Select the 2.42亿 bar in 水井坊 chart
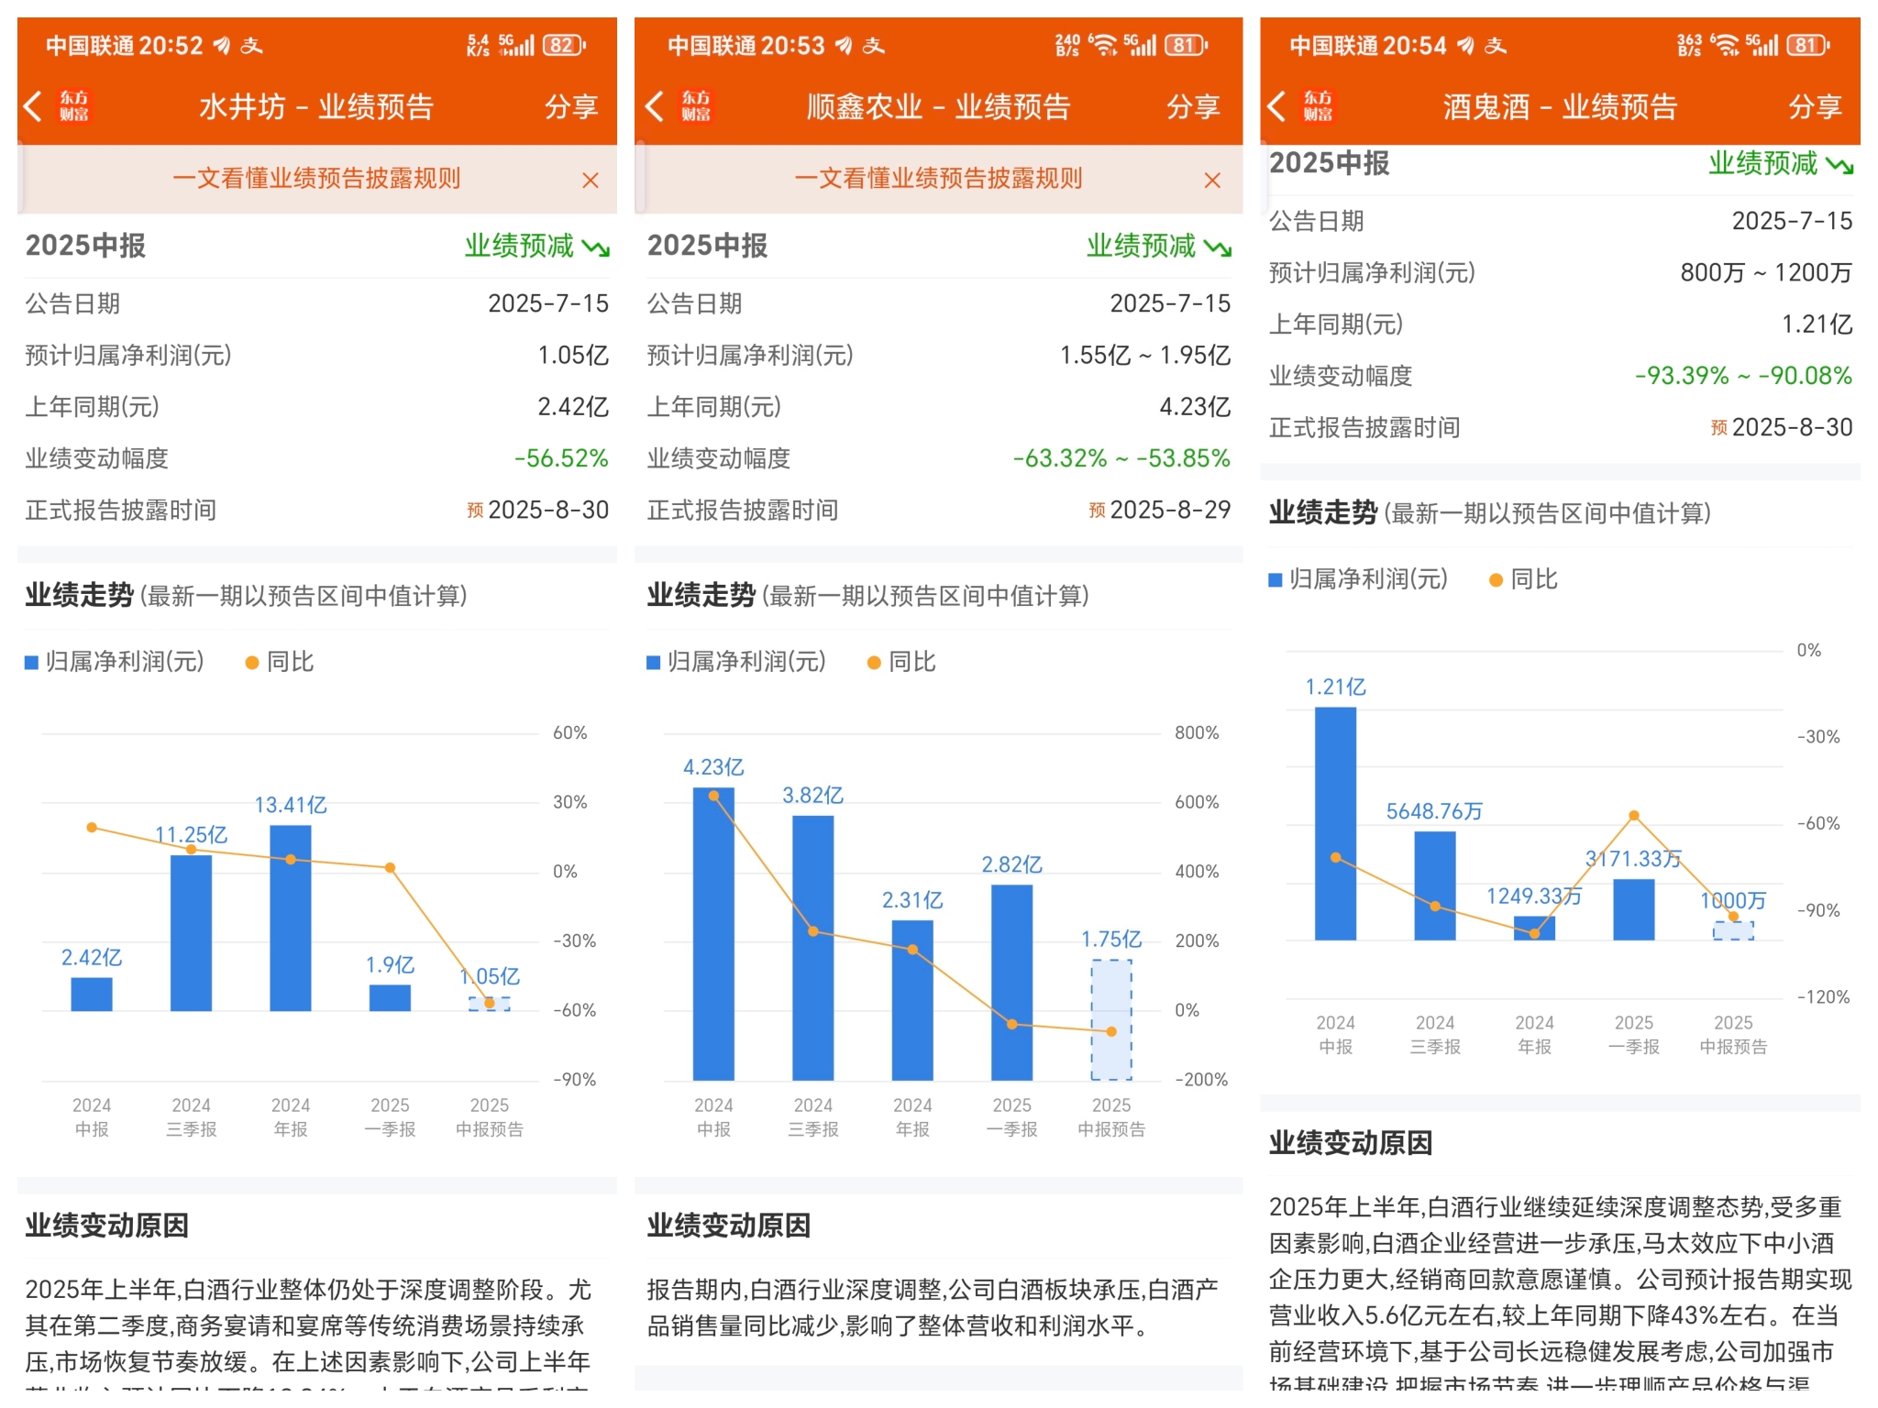This screenshot has height=1408, width=1878. tap(92, 995)
